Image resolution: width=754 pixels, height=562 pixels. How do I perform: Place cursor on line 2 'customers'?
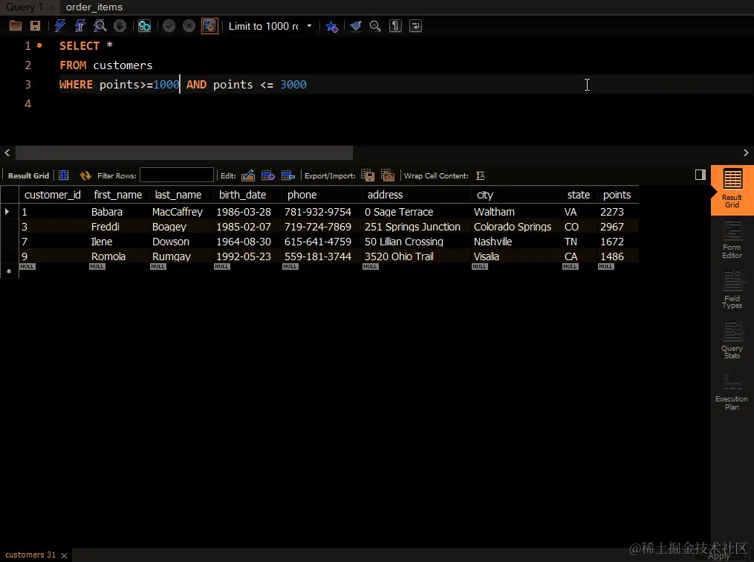[123, 65]
